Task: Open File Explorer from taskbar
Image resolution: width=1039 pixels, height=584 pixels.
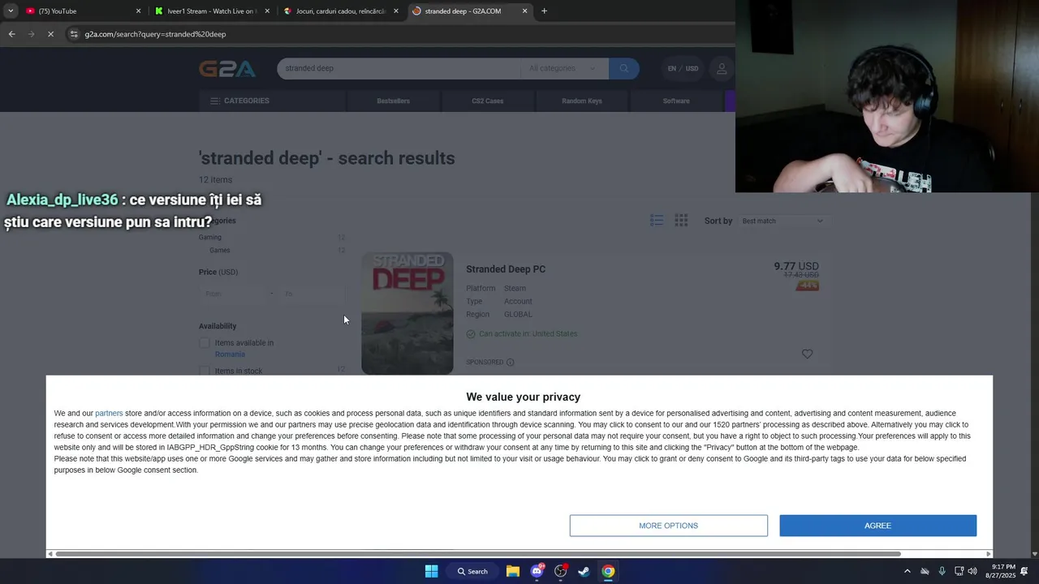Action: (513, 571)
